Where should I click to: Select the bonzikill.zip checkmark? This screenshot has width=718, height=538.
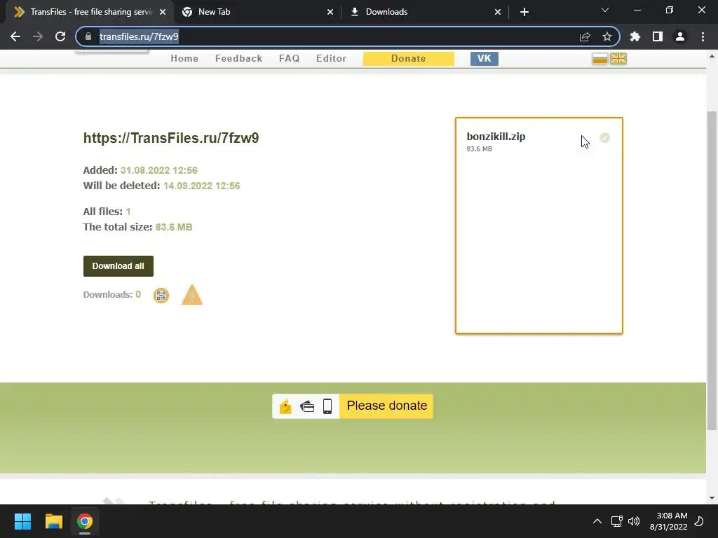[605, 138]
